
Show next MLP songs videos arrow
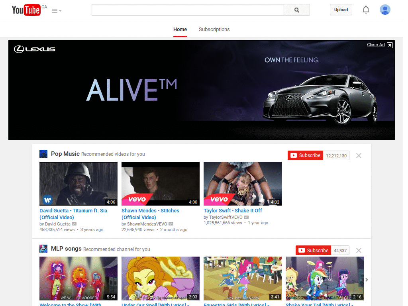(367, 280)
